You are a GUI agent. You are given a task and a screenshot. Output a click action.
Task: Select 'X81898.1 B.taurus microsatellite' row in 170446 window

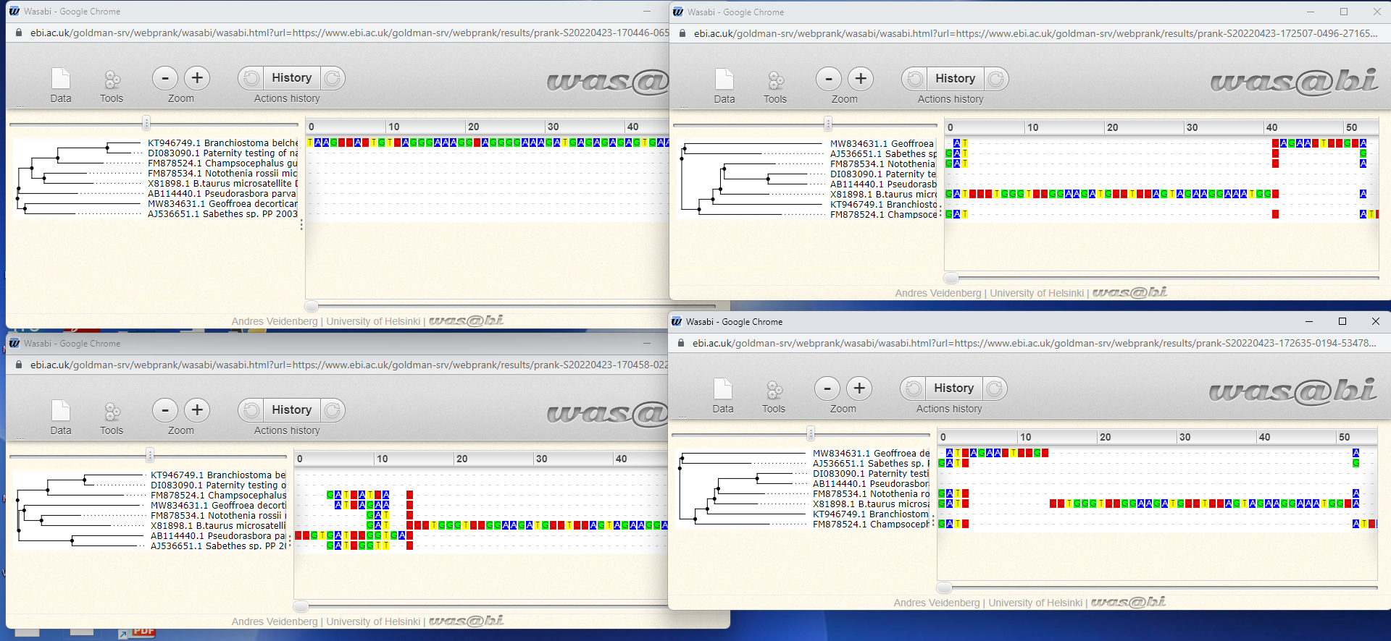(x=222, y=184)
